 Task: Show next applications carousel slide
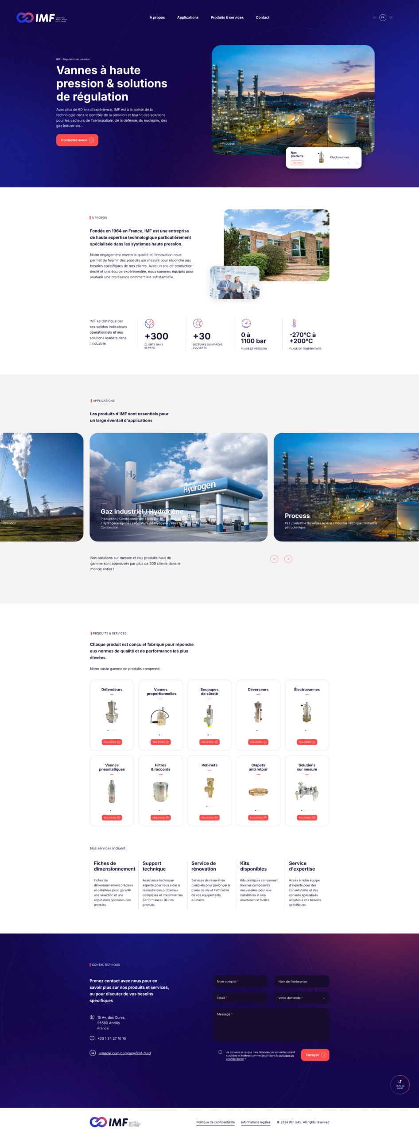[x=288, y=559]
